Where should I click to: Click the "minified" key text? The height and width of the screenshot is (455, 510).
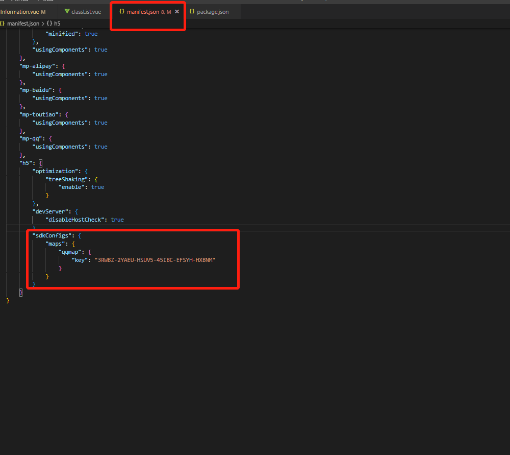62,34
